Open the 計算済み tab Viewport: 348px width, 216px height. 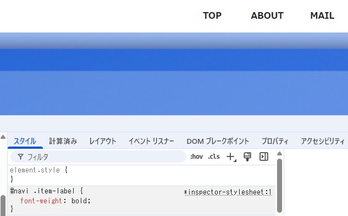click(63, 141)
